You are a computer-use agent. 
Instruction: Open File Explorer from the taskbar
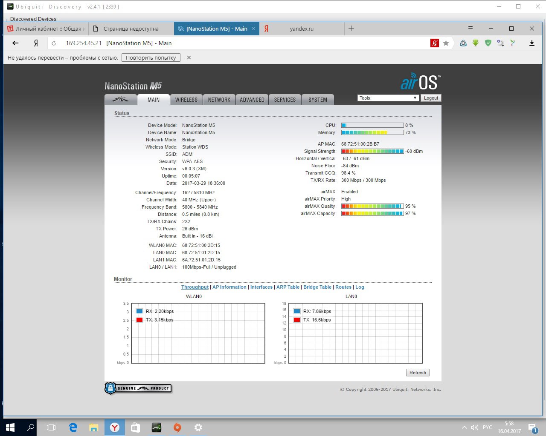[94, 427]
